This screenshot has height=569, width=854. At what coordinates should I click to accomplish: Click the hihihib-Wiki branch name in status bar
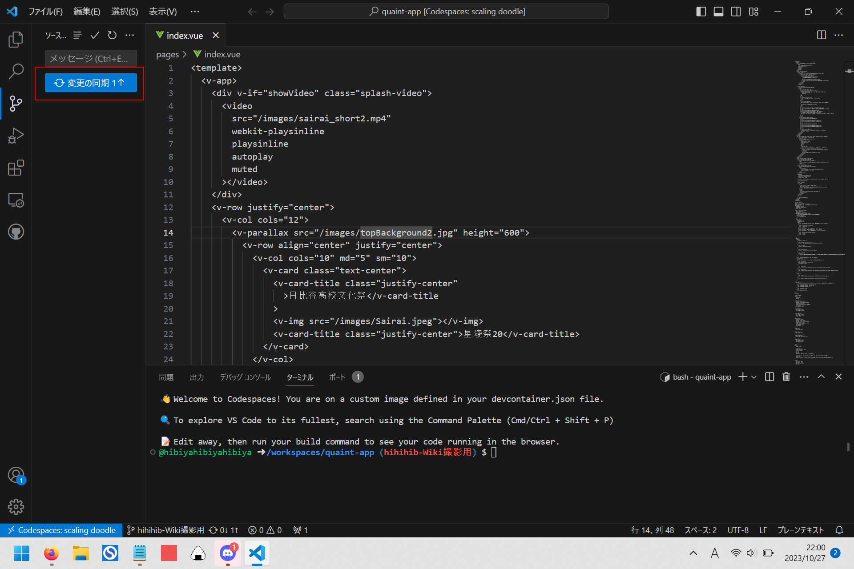(165, 530)
